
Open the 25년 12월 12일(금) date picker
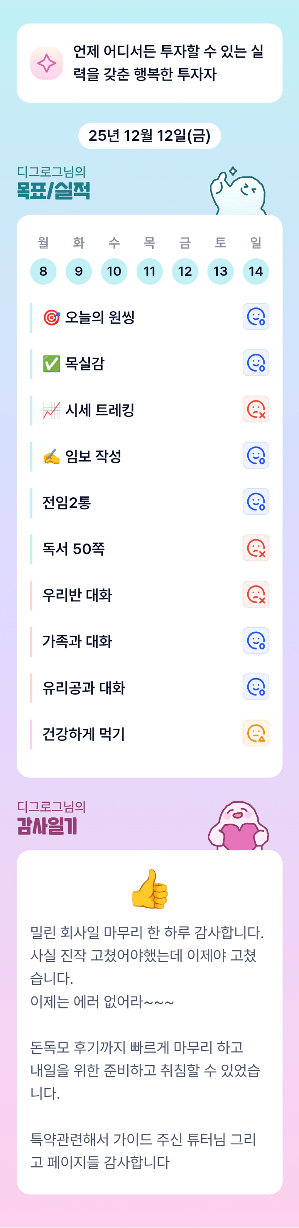(149, 136)
